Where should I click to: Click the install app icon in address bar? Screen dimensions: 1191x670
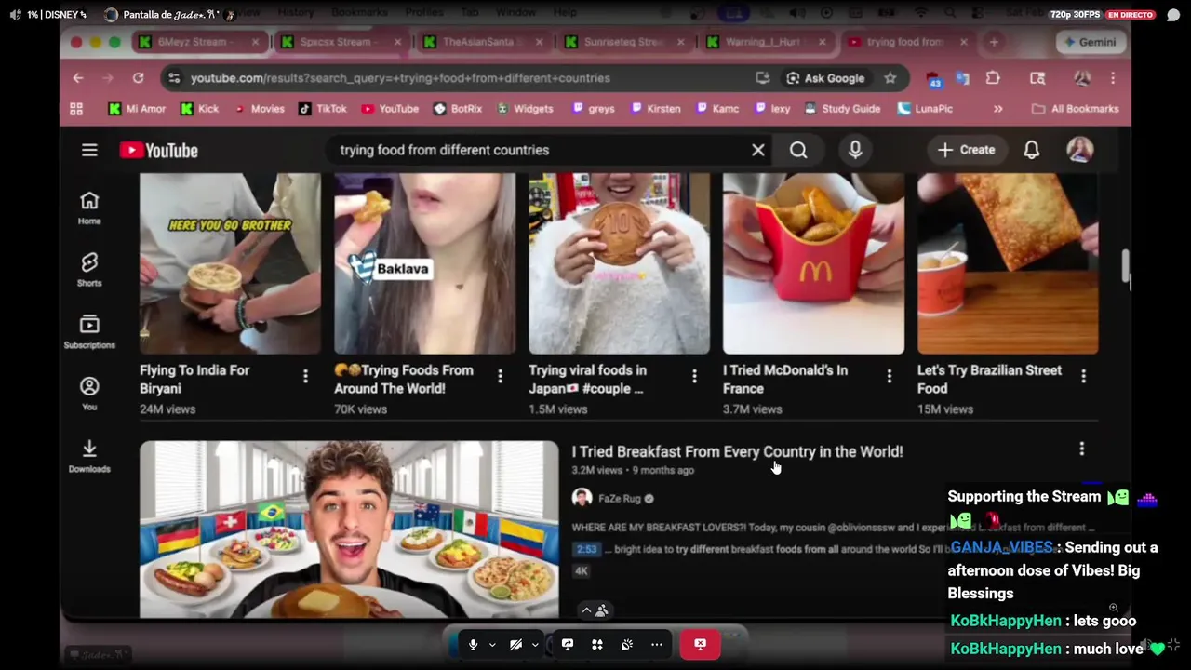coord(762,78)
